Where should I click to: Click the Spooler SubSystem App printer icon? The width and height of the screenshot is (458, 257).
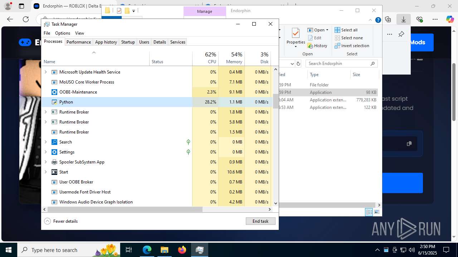click(54, 162)
